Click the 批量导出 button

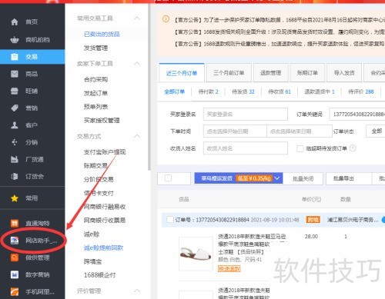(343, 178)
